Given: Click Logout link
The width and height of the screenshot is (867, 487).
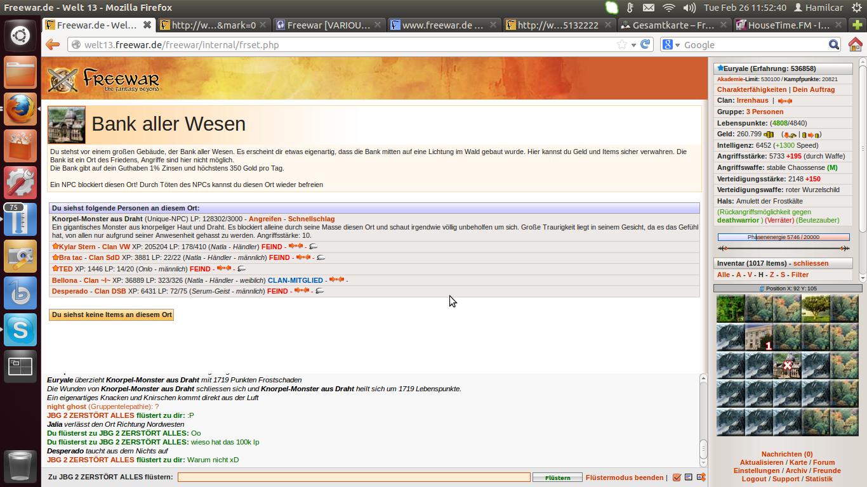Looking at the screenshot, I should click(x=754, y=479).
